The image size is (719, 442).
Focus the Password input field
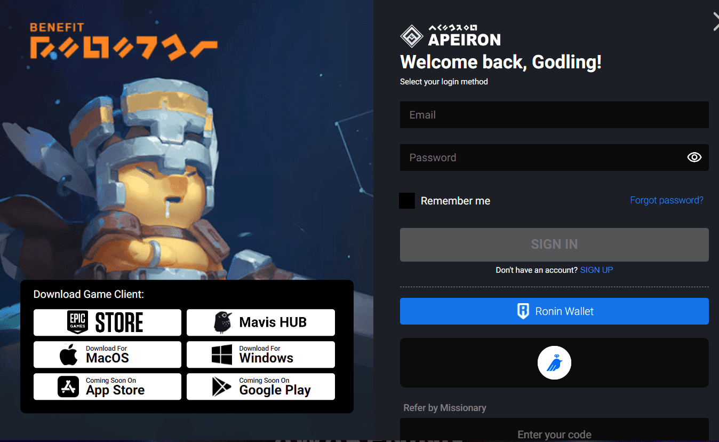click(x=539, y=157)
